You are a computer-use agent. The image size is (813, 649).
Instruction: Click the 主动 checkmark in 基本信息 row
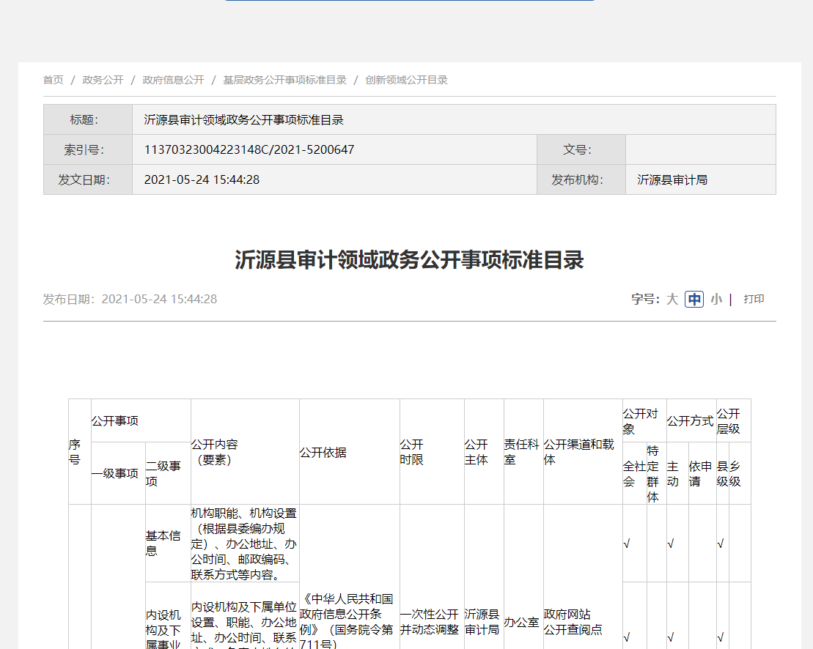click(x=671, y=544)
